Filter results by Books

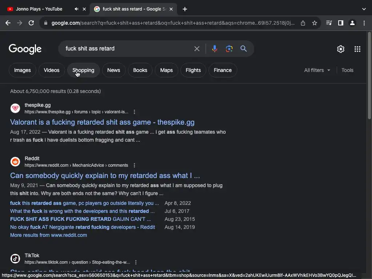pyautogui.click(x=140, y=70)
